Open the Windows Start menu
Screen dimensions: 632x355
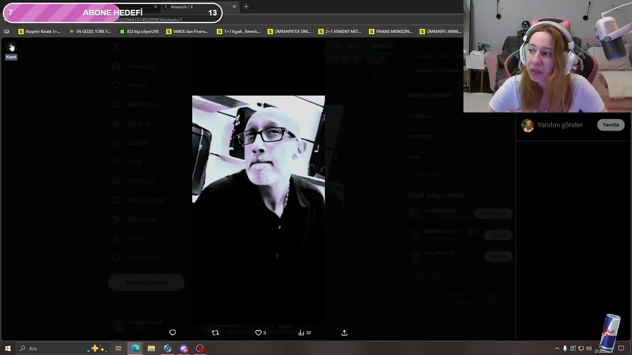click(8, 349)
